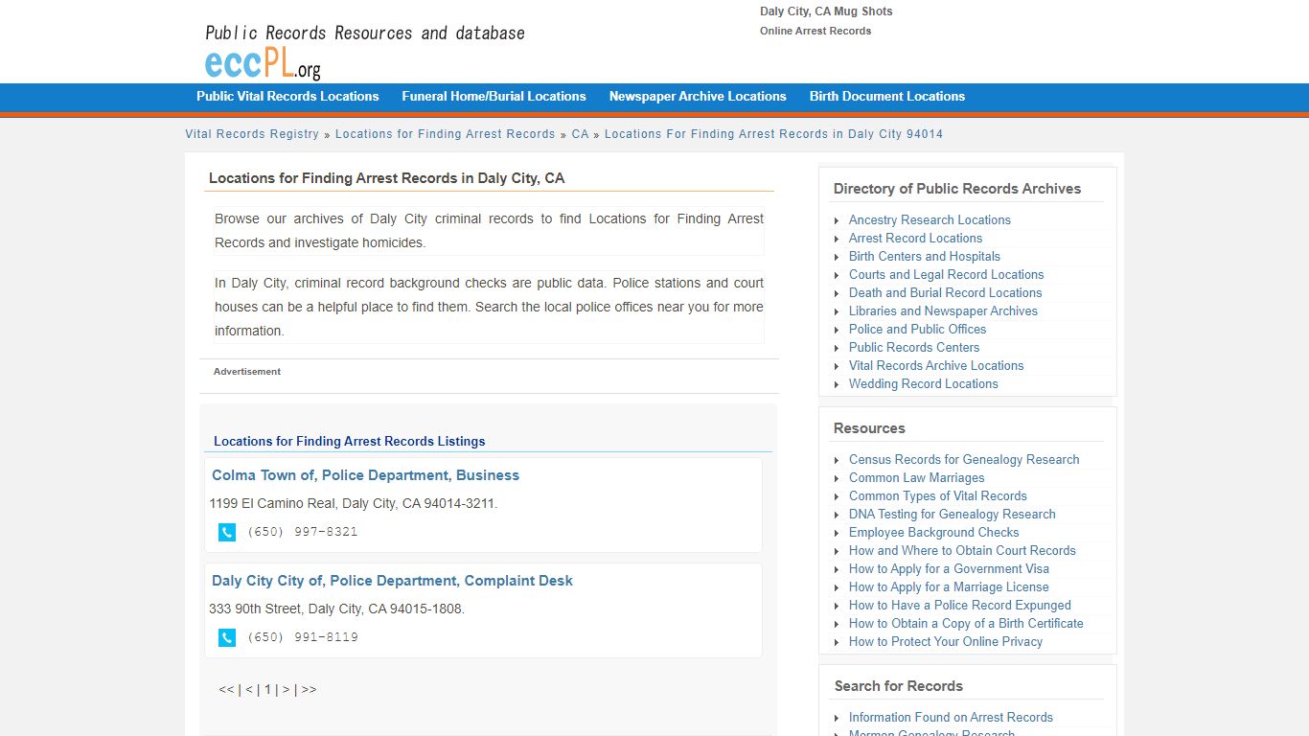Go to Vital Records Registry breadcrumb

tap(252, 134)
